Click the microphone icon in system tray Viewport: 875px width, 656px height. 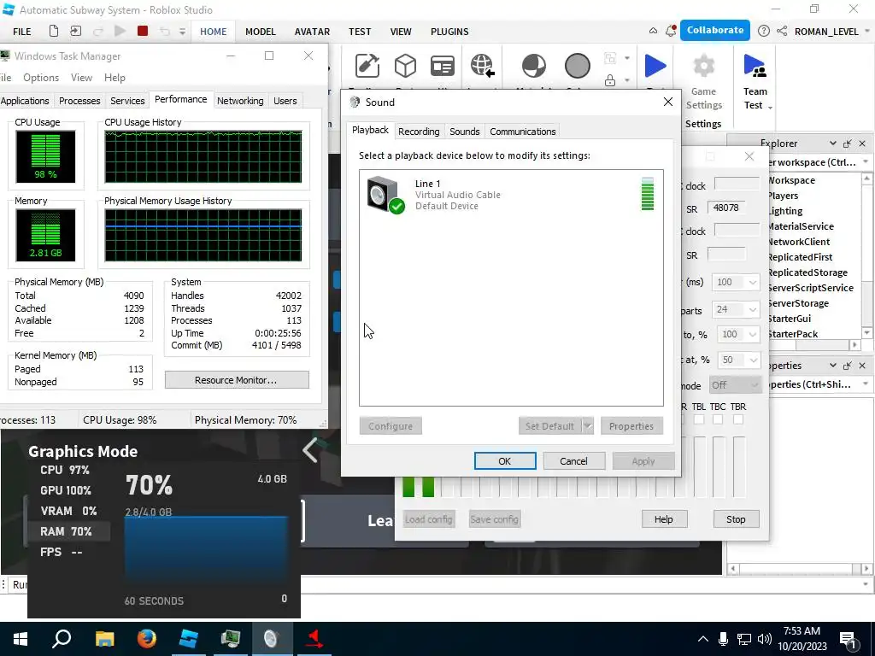(723, 639)
